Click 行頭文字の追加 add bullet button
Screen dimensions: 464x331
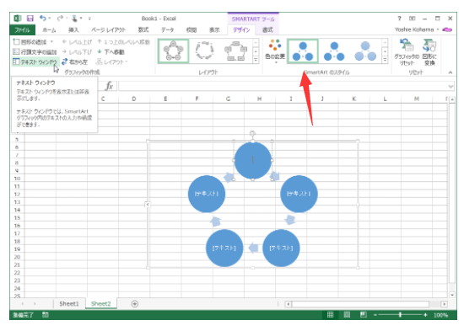pos(35,52)
